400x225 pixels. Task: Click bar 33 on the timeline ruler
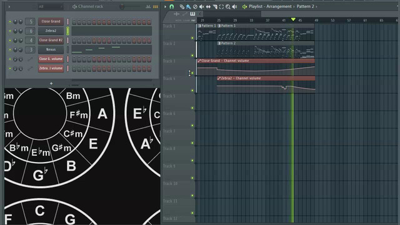click(251, 20)
